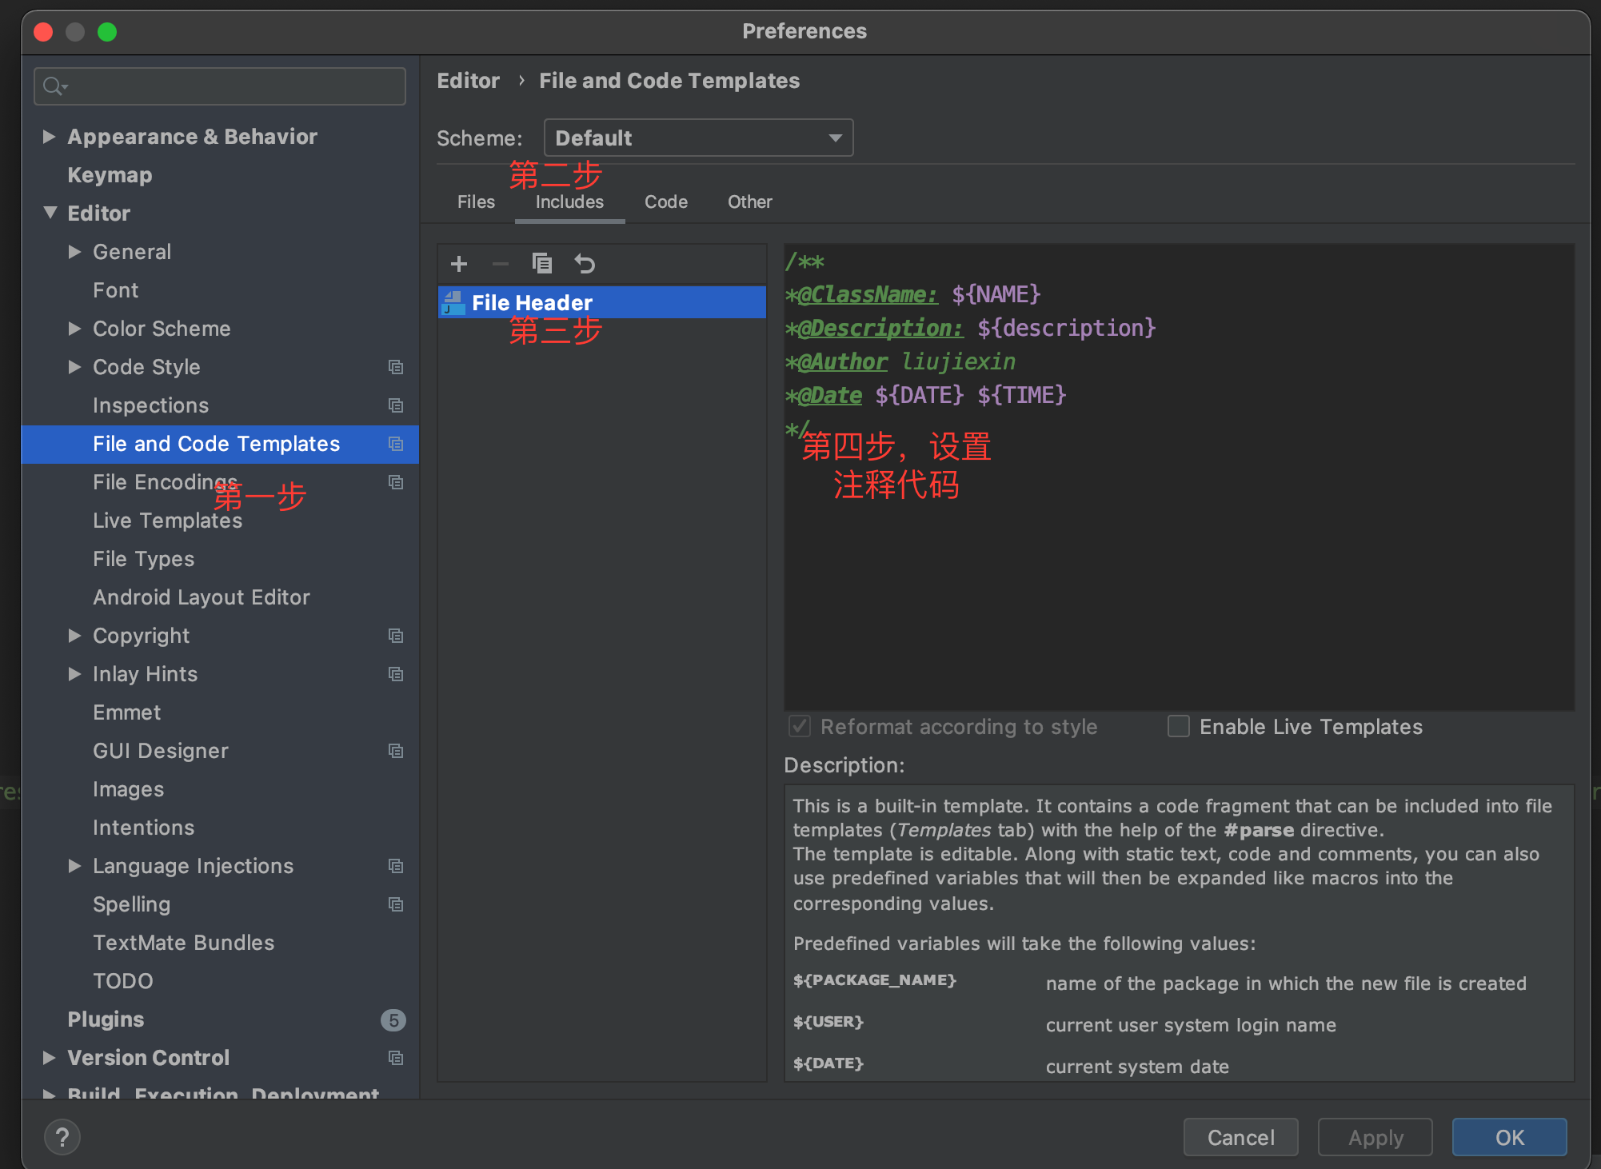Open Live Templates settings
The image size is (1601, 1169).
pos(167,521)
